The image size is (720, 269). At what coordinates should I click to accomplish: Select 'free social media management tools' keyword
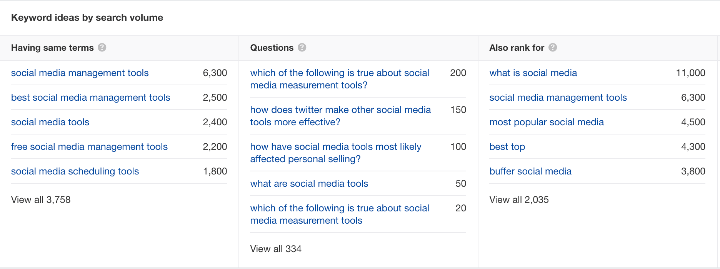click(89, 147)
